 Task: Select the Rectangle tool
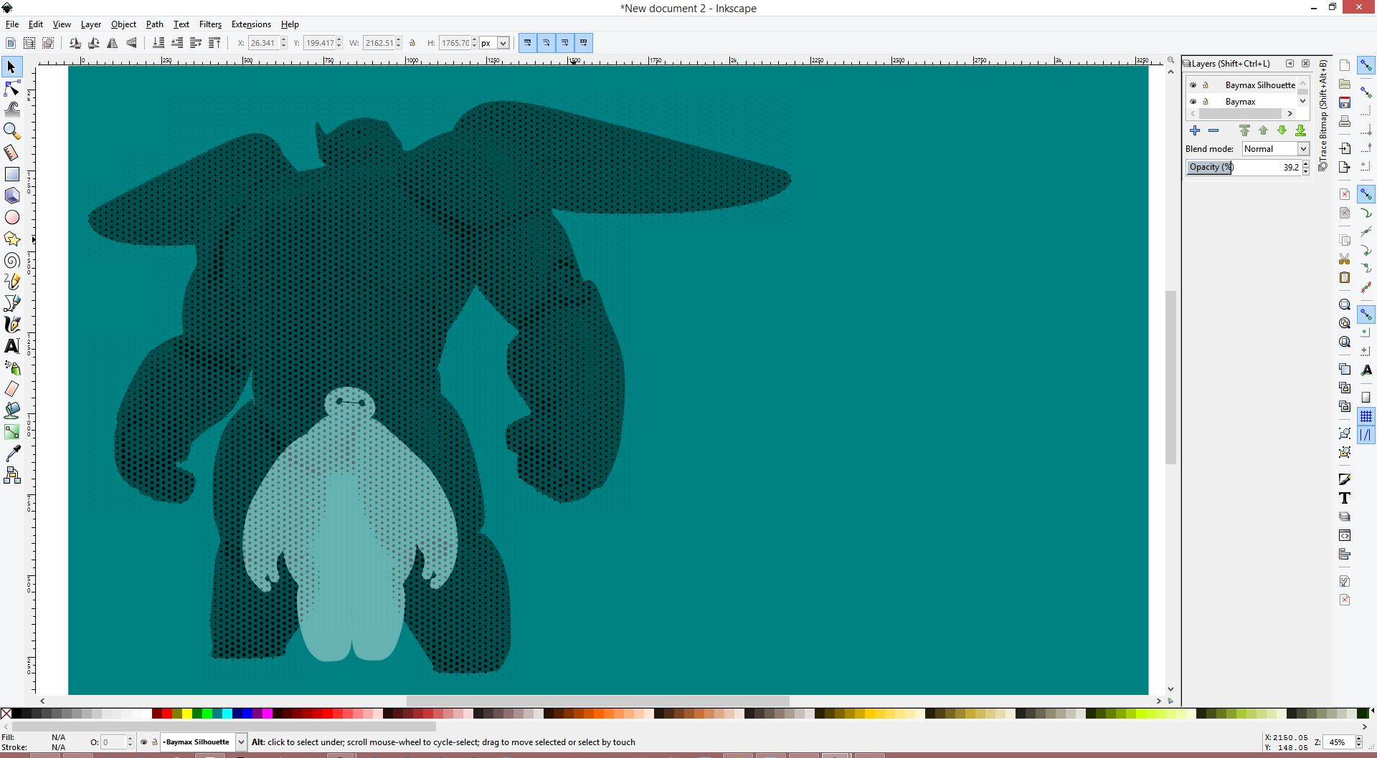click(x=12, y=174)
